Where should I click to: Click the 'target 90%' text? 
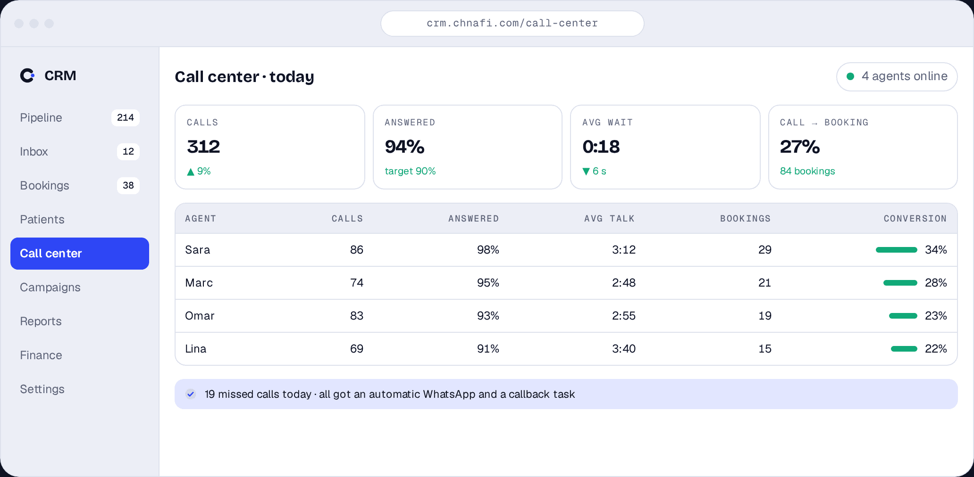click(x=410, y=171)
